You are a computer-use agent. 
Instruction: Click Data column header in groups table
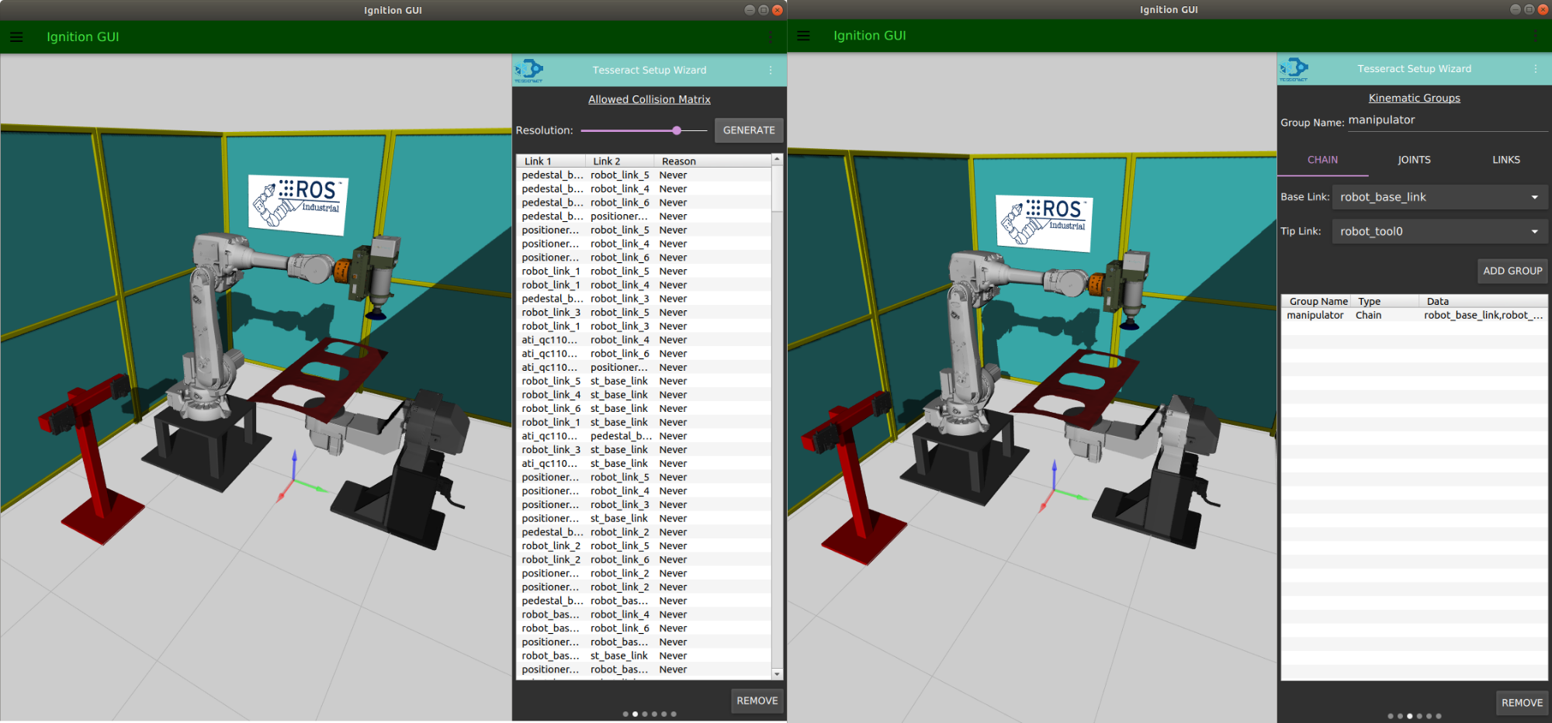click(1483, 302)
